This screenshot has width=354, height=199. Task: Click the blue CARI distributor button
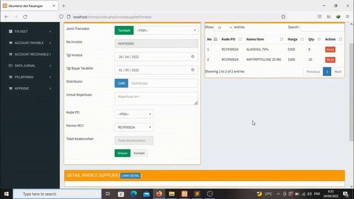pyautogui.click(x=121, y=83)
